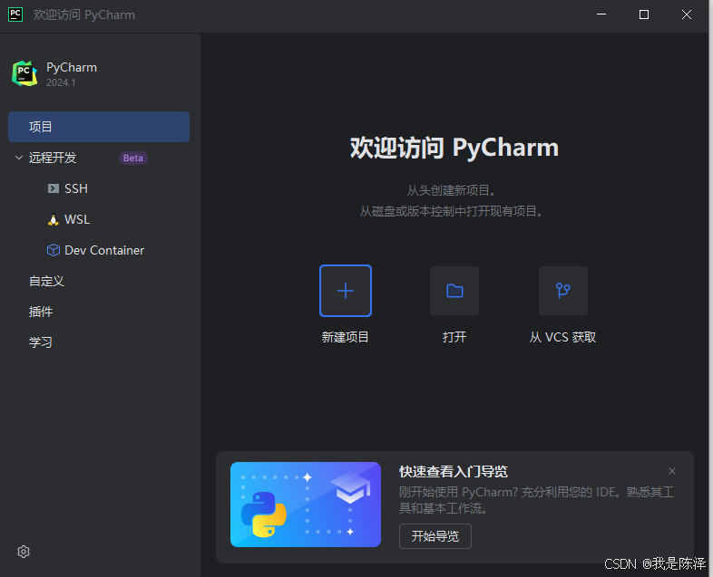
Task: Collapse the 远程开发 section chevron
Action: [19, 158]
